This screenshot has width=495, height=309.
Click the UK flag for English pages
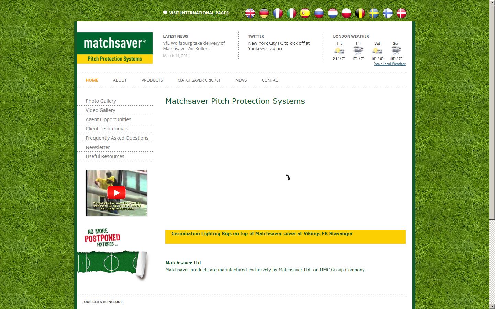coord(250,13)
